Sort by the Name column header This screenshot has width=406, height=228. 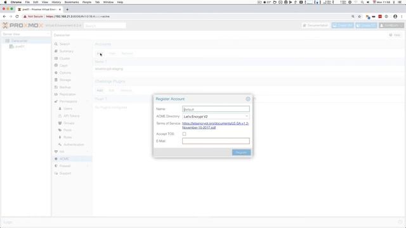click(x=100, y=62)
